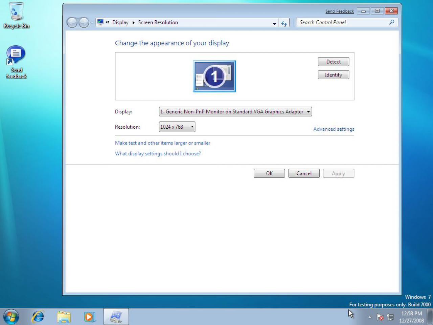The height and width of the screenshot is (325, 433).
Task: Open What display settings should I choose
Action: (158, 153)
